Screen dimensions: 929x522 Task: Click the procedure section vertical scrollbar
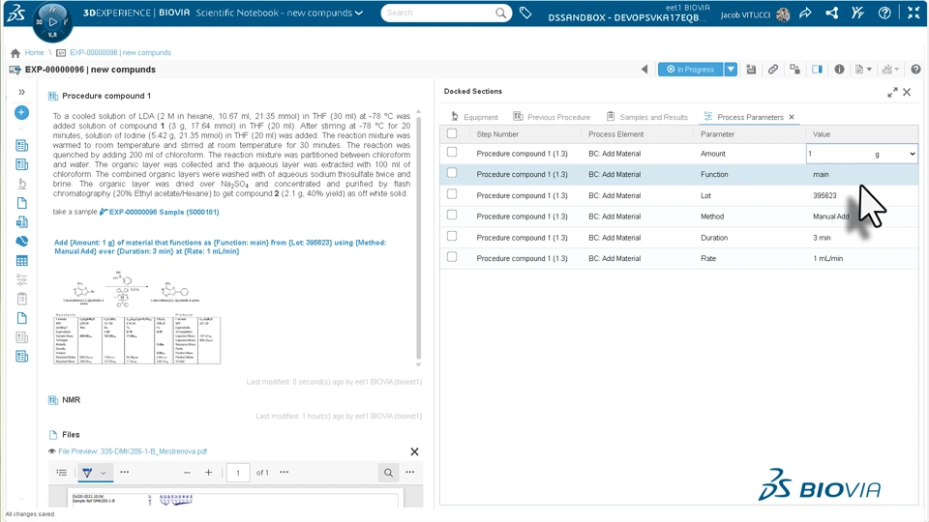coord(419,237)
